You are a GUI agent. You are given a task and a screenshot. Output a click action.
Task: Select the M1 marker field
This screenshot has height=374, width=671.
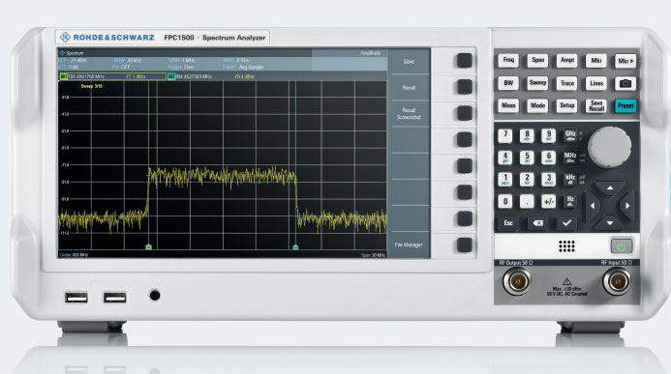click(113, 76)
